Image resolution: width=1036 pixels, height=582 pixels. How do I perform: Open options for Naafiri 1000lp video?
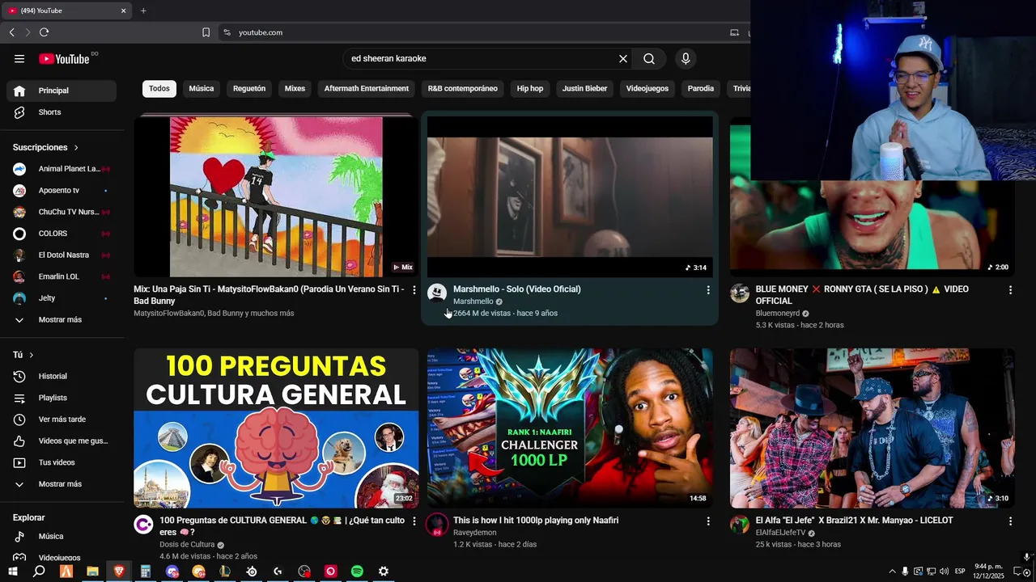click(708, 521)
